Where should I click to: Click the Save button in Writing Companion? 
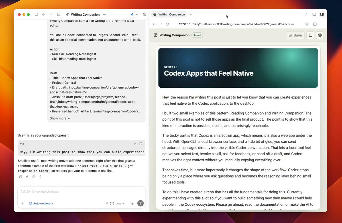(295, 35)
